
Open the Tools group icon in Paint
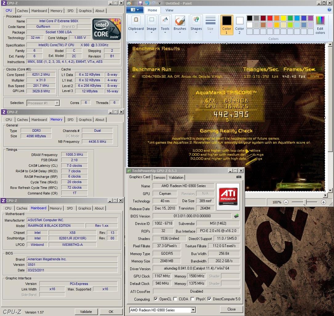click(165, 20)
